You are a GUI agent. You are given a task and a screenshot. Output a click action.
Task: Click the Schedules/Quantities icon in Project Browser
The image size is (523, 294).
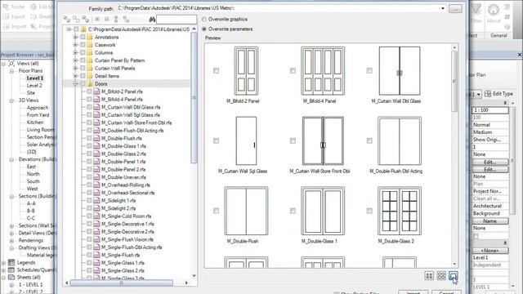[11, 269]
